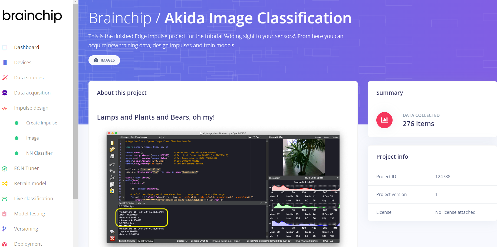Click the EON Tuner compass icon
The height and width of the screenshot is (247, 497).
pyautogui.click(x=5, y=169)
